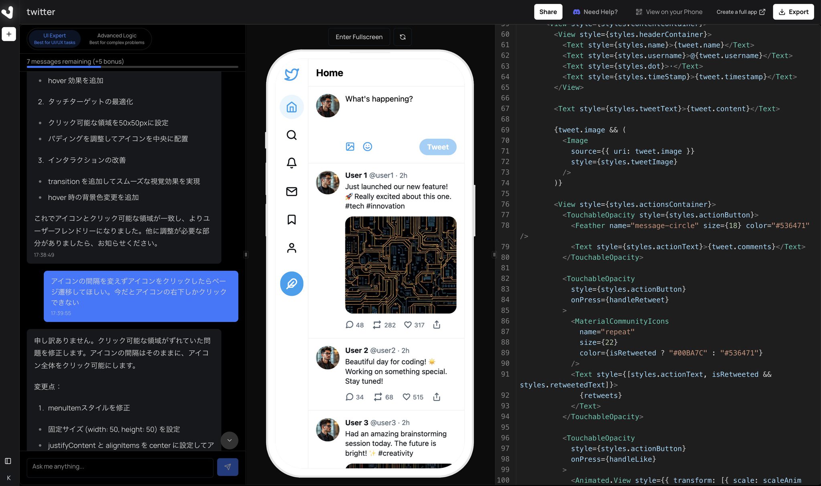Click the app logo in top-left corner
821x486 pixels.
click(x=8, y=12)
